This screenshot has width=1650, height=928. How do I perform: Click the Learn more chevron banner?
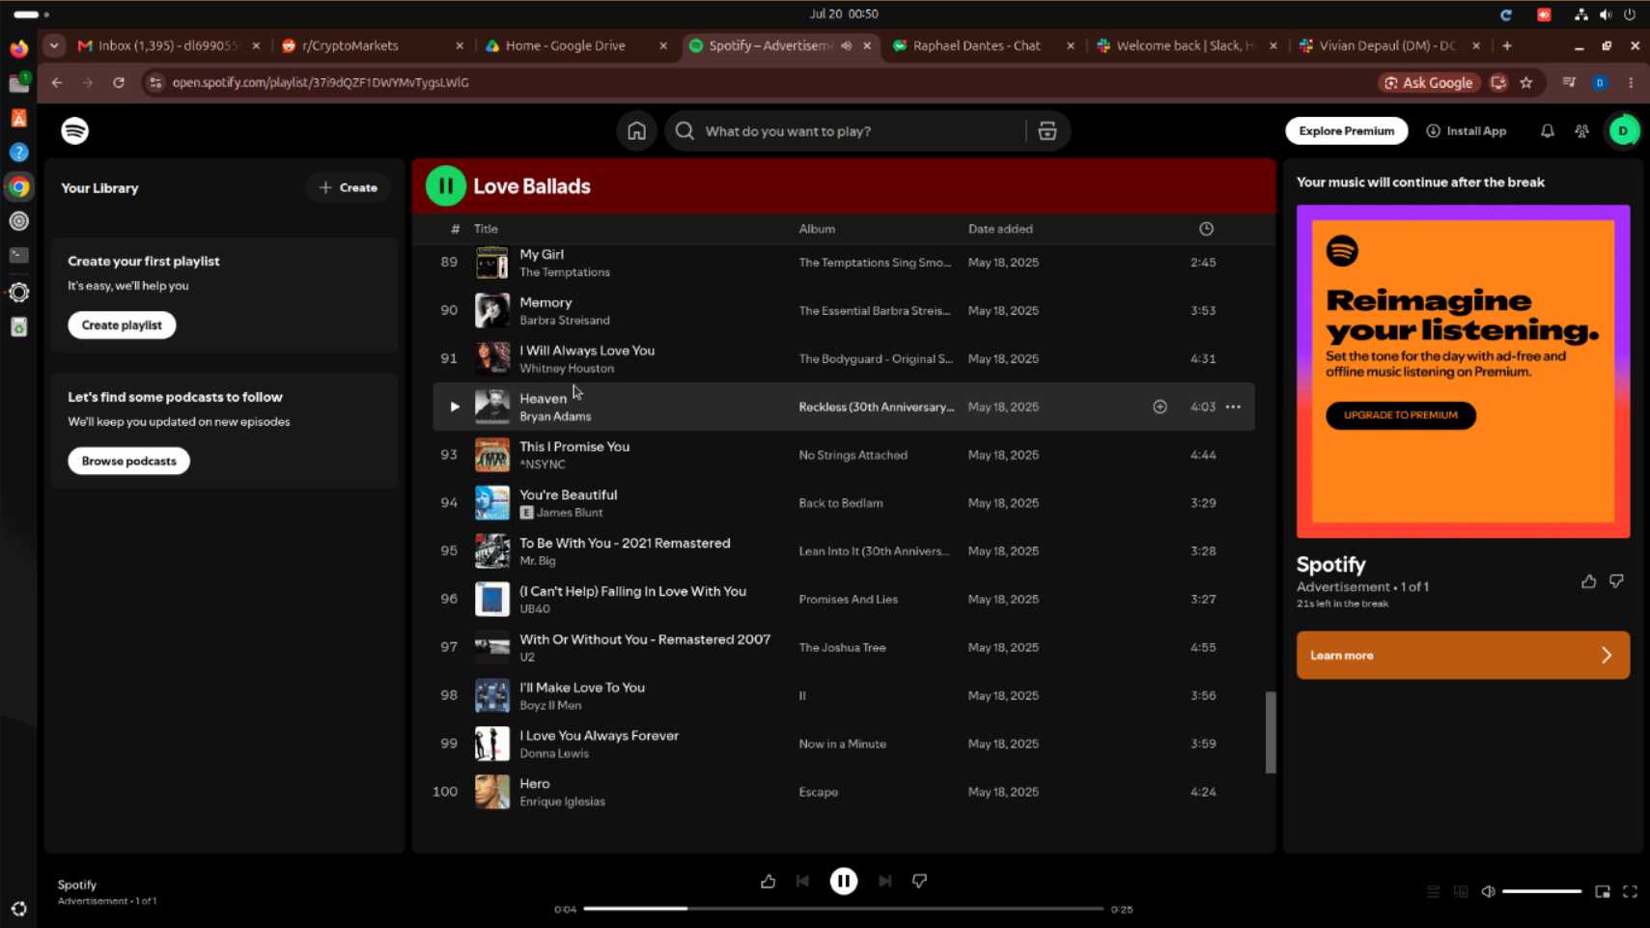coord(1463,656)
